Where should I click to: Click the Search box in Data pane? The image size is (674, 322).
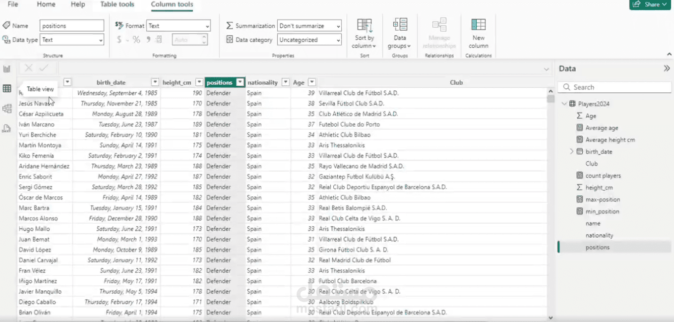[614, 87]
